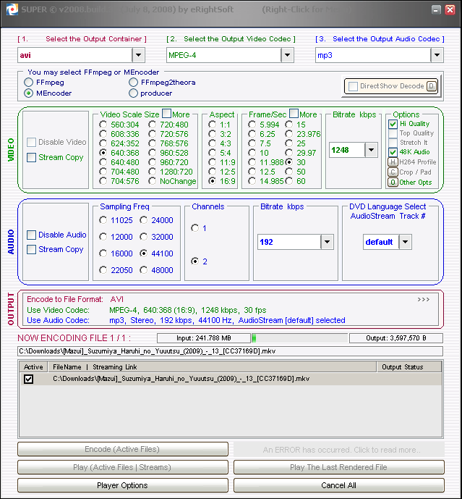Select 48000 sampling frequency
The height and width of the screenshot is (499, 462).
(x=144, y=270)
